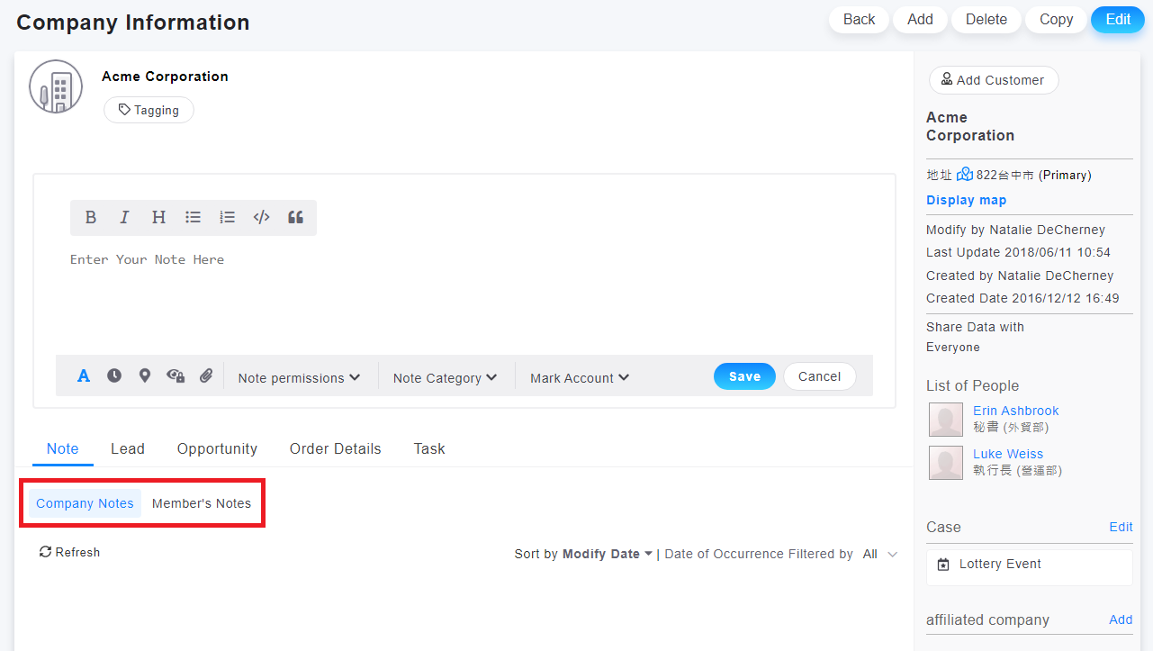
Task: Open the Display map link
Action: (x=966, y=200)
